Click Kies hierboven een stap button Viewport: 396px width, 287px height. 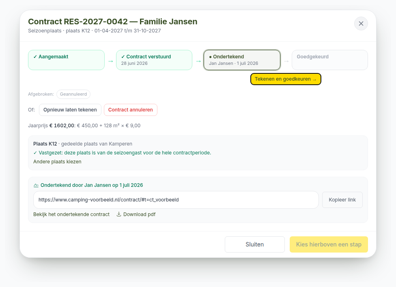[329, 244]
